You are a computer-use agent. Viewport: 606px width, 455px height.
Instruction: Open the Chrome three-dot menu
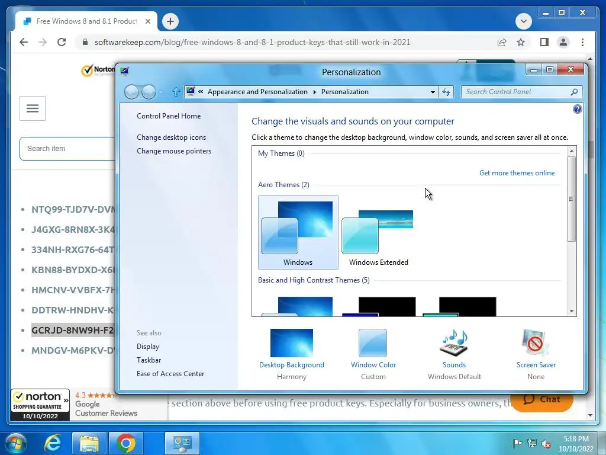[x=582, y=42]
